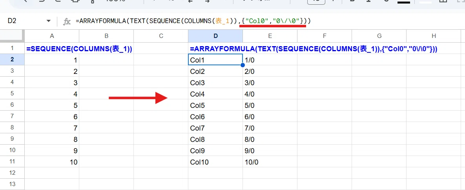
Task: Select cell A3 containing value 2
Action: [x=52, y=71]
